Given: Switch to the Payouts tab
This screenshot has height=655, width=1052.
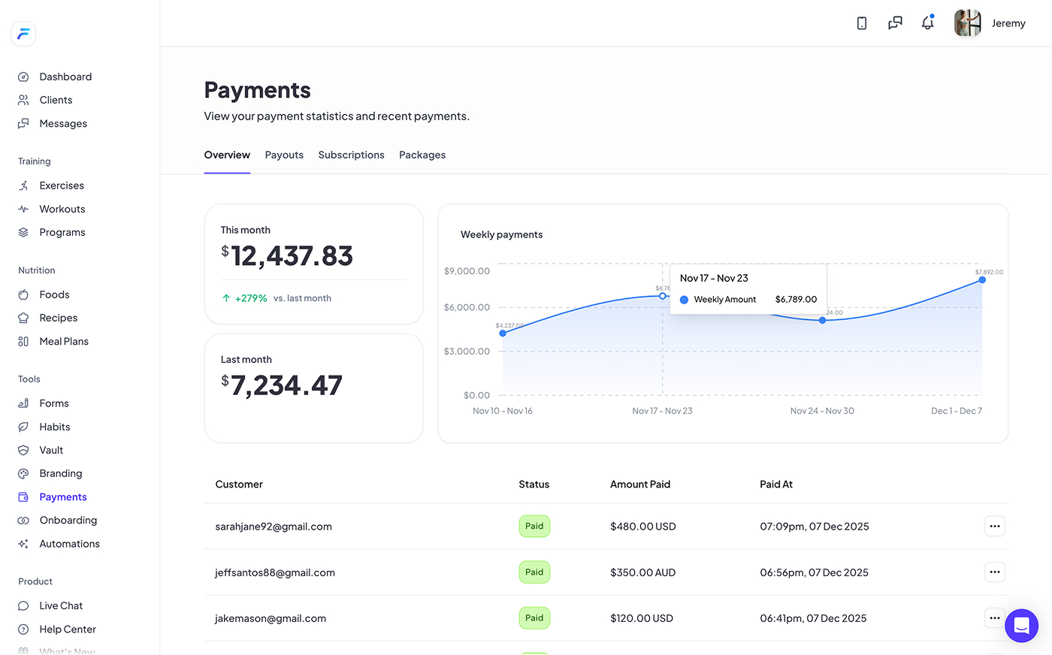Looking at the screenshot, I should point(284,155).
